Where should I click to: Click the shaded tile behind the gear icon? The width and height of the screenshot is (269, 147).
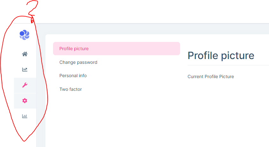click(x=32, y=101)
